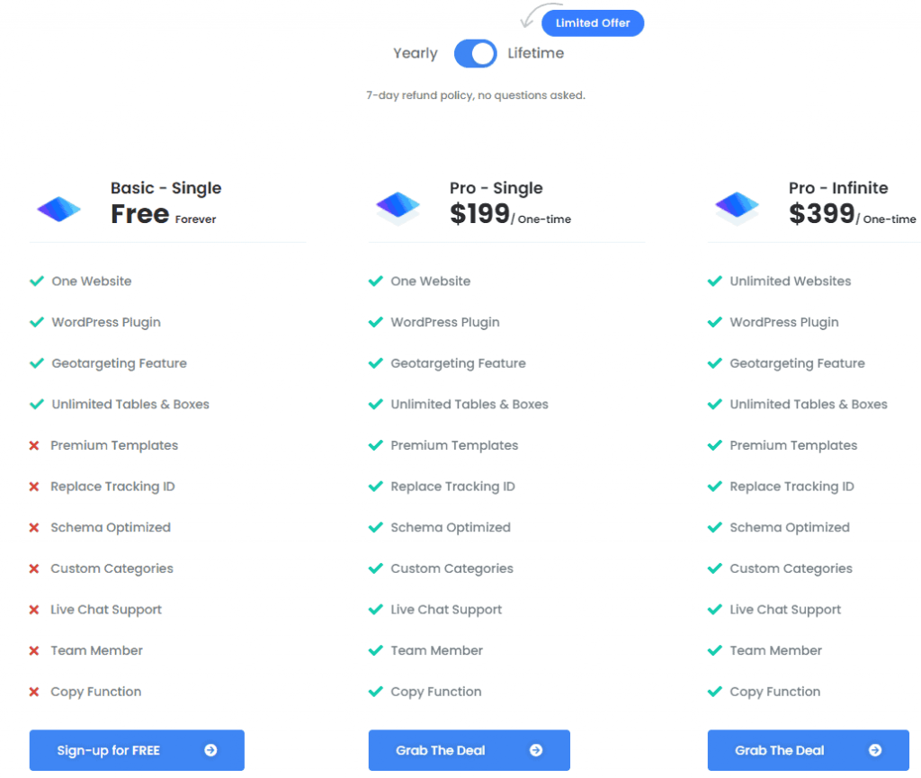
Task: Click the red X beside Basic plan's Custom Categories
Action: 34,569
